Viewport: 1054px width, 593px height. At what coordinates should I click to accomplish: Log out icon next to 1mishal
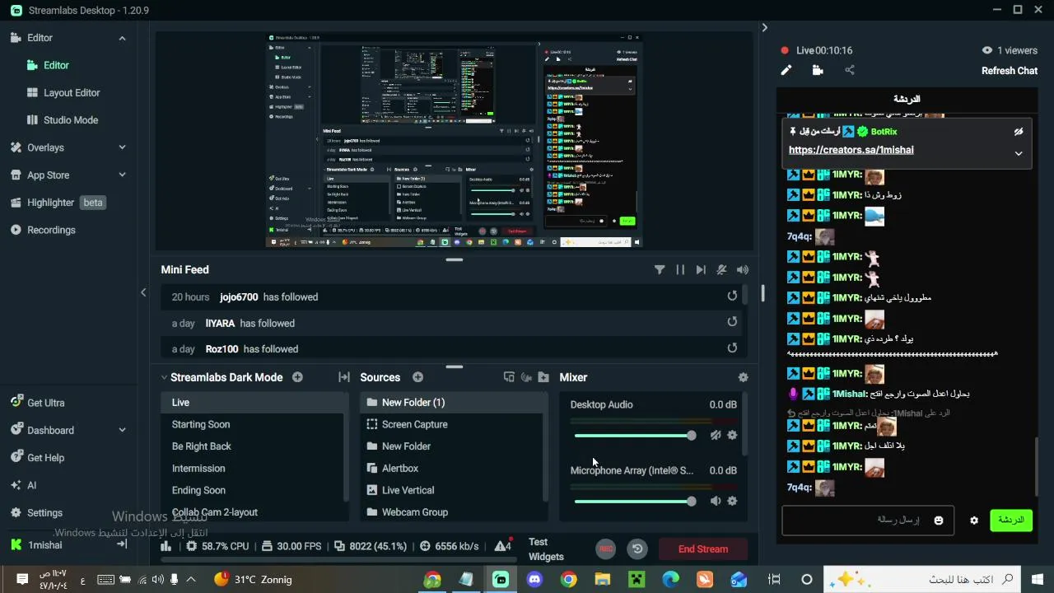[x=122, y=544]
